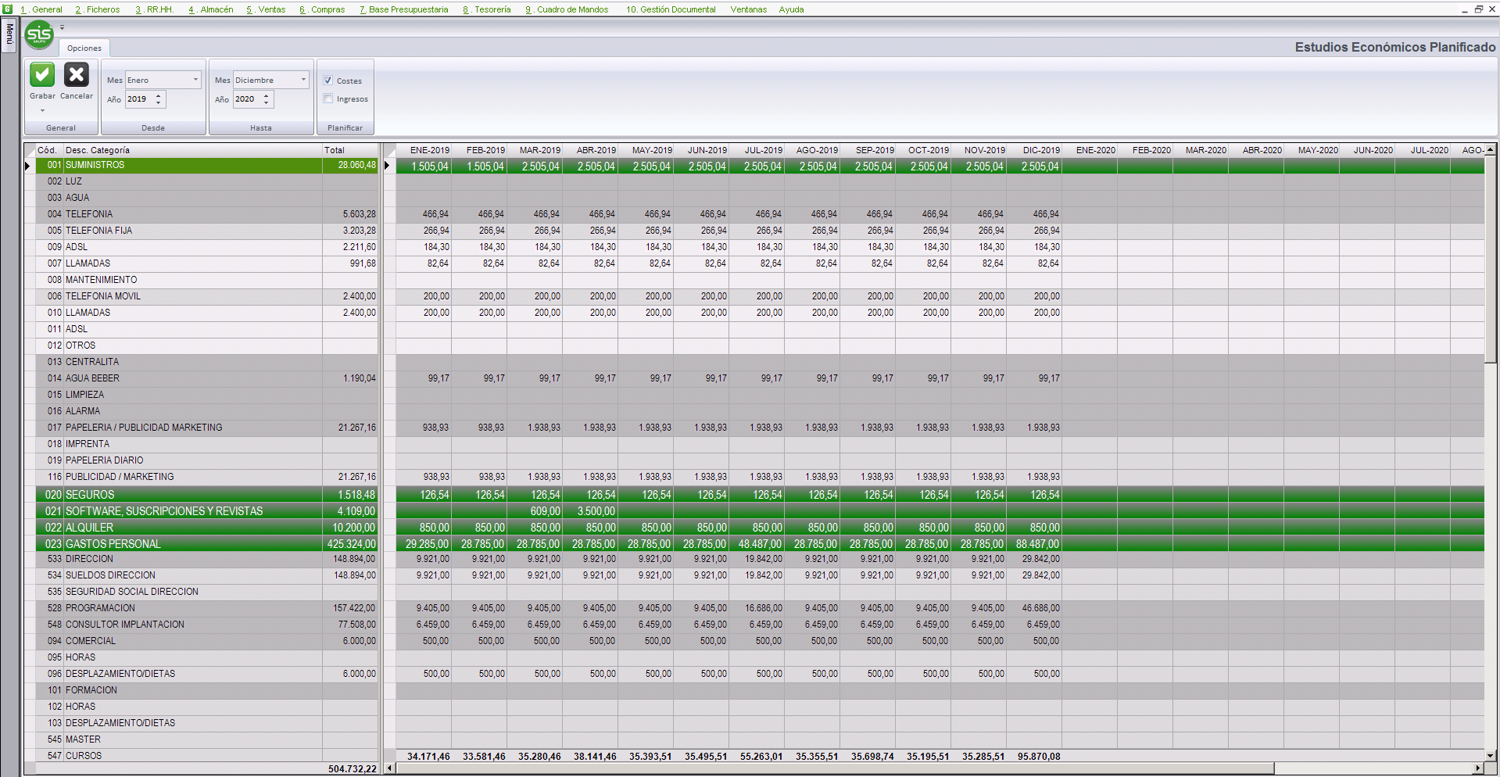Open the quick access customize arrow beside logo
The width and height of the screenshot is (1500, 777).
pos(63,27)
